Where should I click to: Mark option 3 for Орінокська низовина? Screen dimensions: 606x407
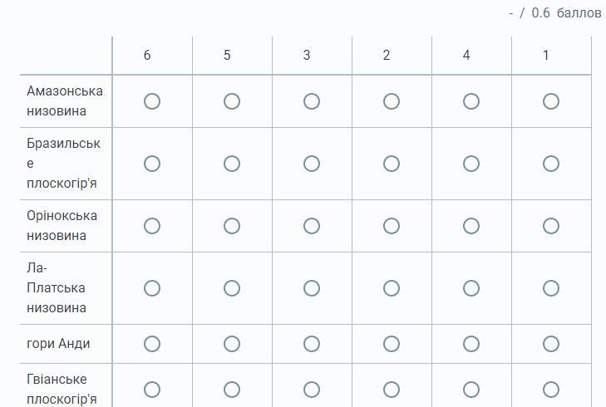tap(312, 226)
